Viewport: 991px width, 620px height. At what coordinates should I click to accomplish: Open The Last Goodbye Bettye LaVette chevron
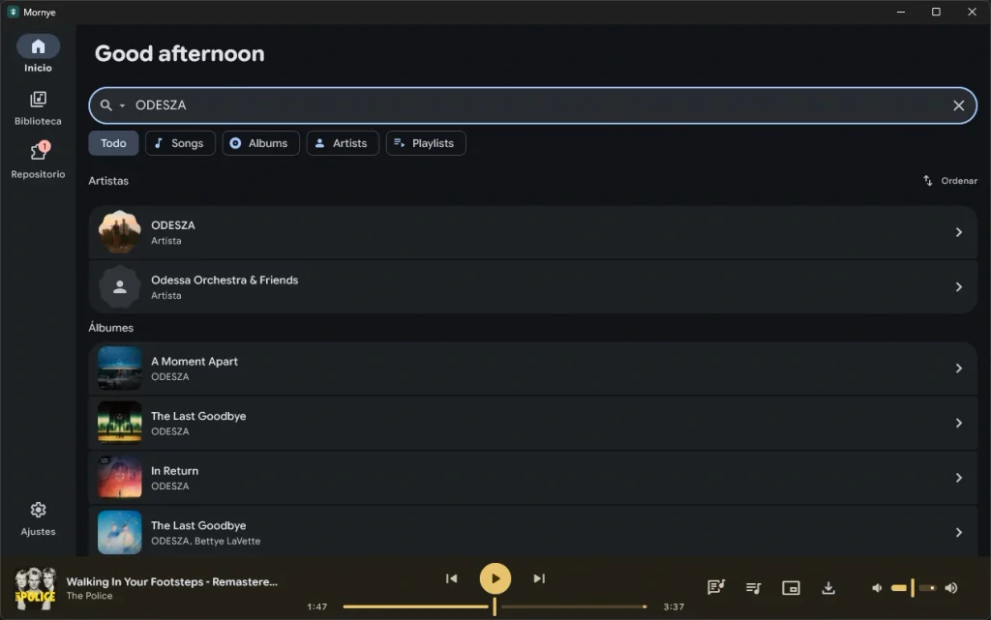pyautogui.click(x=958, y=532)
